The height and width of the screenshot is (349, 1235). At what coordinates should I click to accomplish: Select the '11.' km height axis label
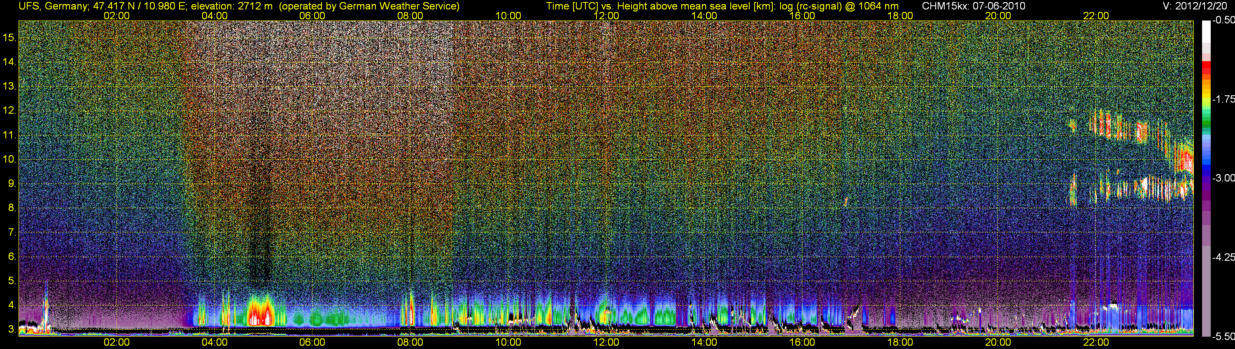pos(9,135)
